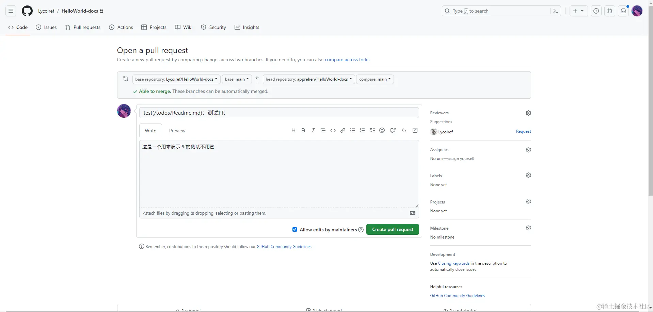Click the Markdown supported icon

pyautogui.click(x=413, y=213)
